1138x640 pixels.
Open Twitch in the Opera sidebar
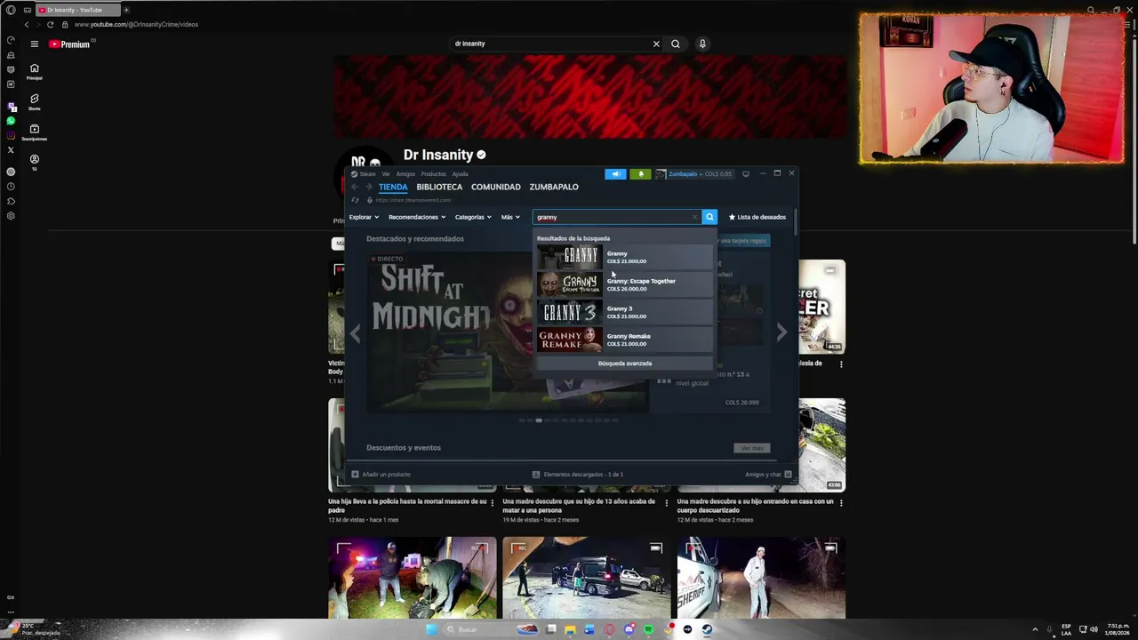click(x=11, y=107)
